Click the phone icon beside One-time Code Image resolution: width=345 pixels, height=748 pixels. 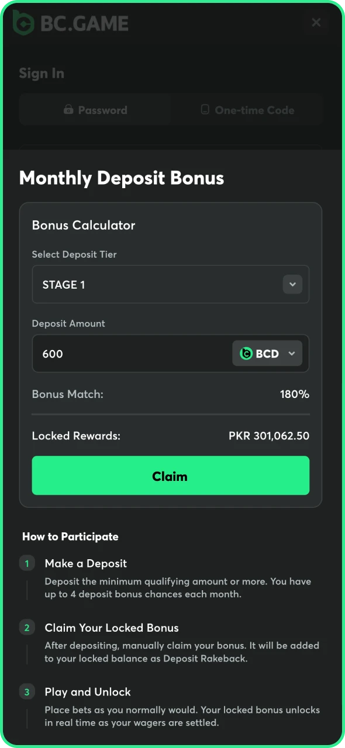pos(206,110)
